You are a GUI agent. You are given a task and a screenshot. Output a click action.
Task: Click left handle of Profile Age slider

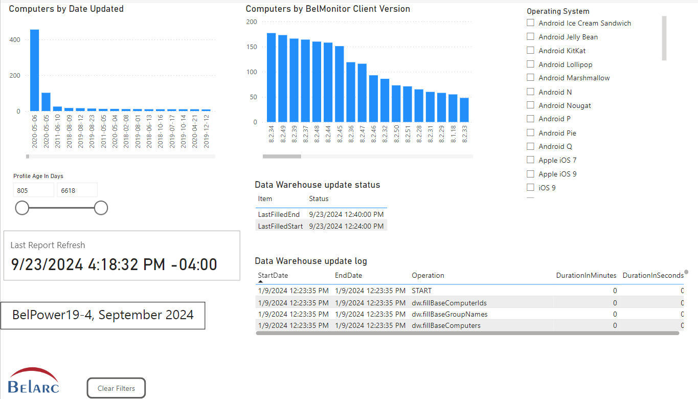coord(22,208)
